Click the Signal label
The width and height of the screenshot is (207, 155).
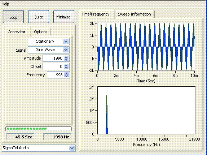(21, 50)
